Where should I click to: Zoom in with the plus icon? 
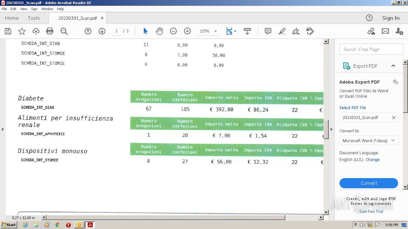[x=187, y=31]
